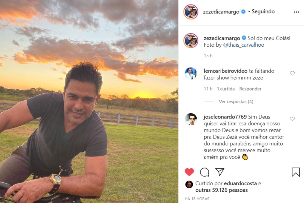Reply using the Responder link
305x203 pixels.
250,89
